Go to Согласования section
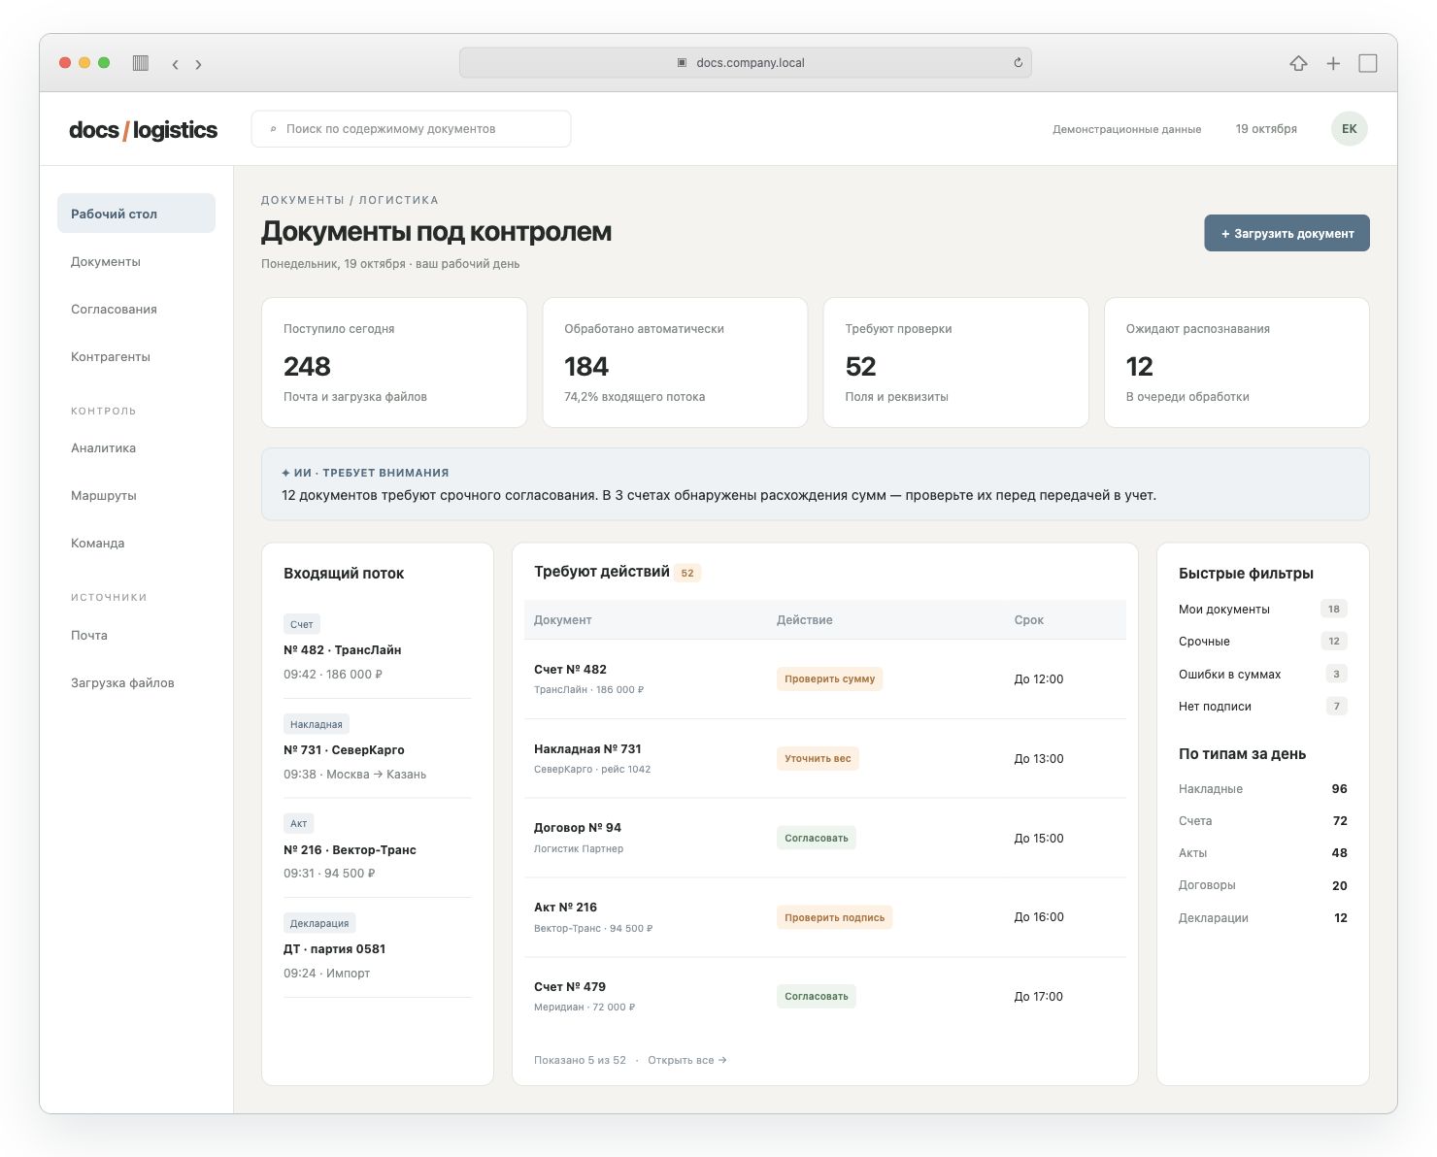Image resolution: width=1437 pixels, height=1157 pixels. [x=136, y=309]
